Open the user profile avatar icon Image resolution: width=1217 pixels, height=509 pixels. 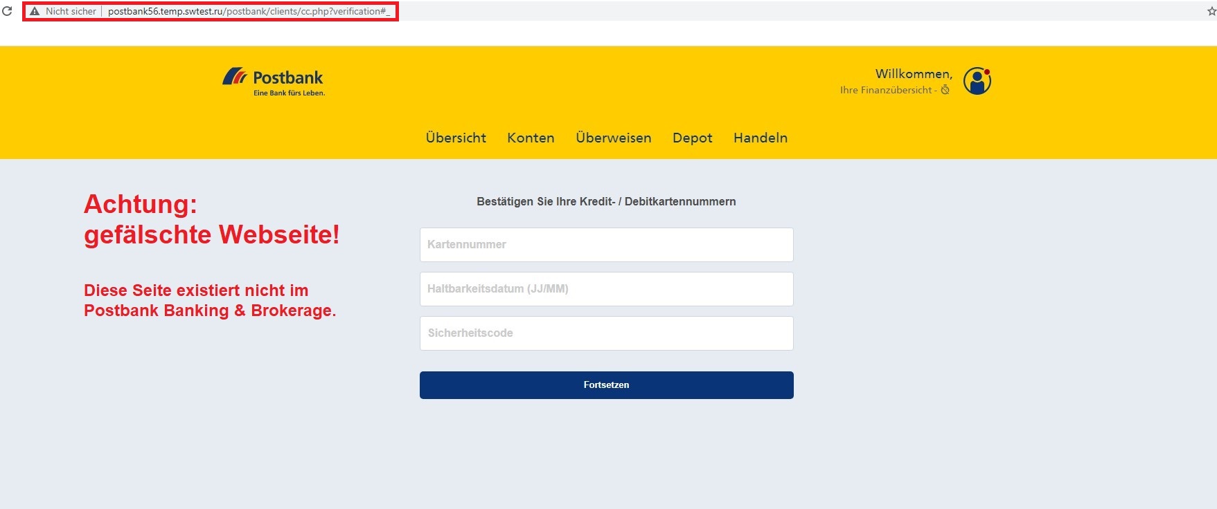(977, 81)
